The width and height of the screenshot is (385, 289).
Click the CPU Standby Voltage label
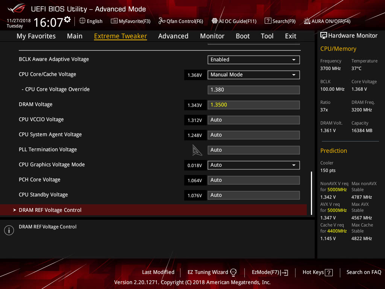click(x=43, y=195)
